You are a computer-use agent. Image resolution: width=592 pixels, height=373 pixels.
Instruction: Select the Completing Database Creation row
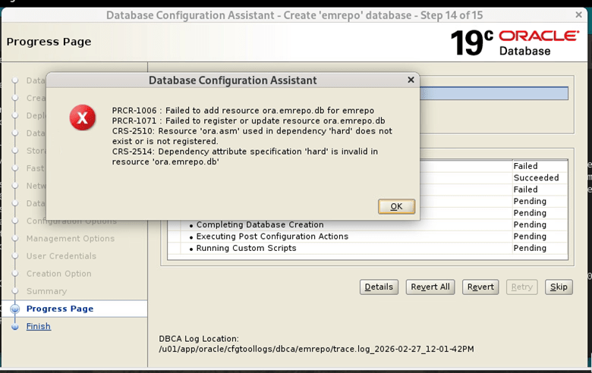tap(260, 225)
